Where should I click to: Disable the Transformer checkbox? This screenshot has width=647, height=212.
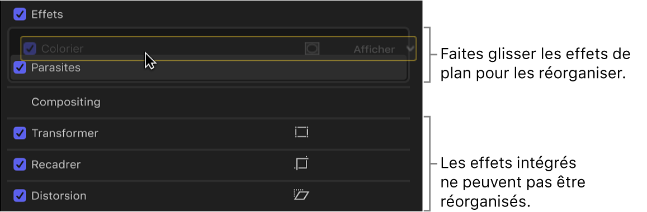point(20,133)
